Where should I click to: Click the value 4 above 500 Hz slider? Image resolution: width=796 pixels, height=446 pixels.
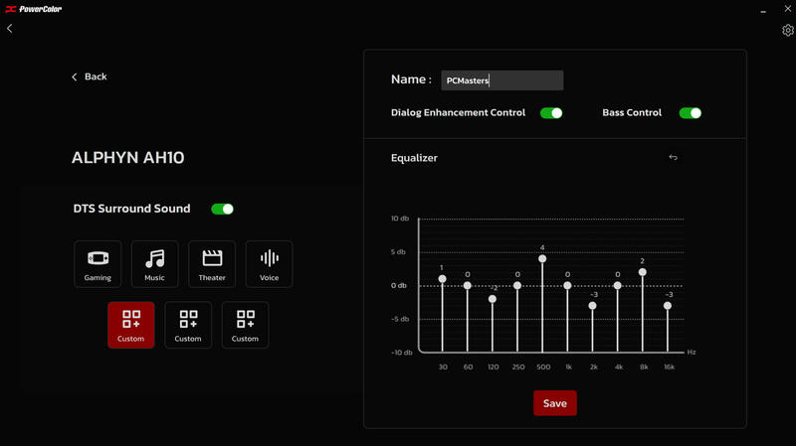pyautogui.click(x=542, y=248)
